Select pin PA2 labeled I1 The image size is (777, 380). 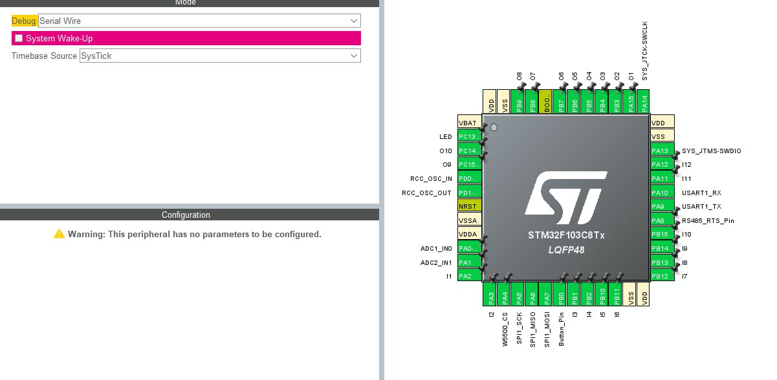[470, 276]
